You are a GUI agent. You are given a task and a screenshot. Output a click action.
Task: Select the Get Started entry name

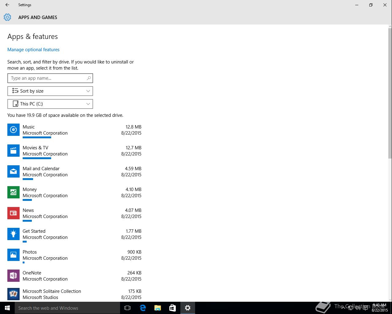tap(34, 231)
